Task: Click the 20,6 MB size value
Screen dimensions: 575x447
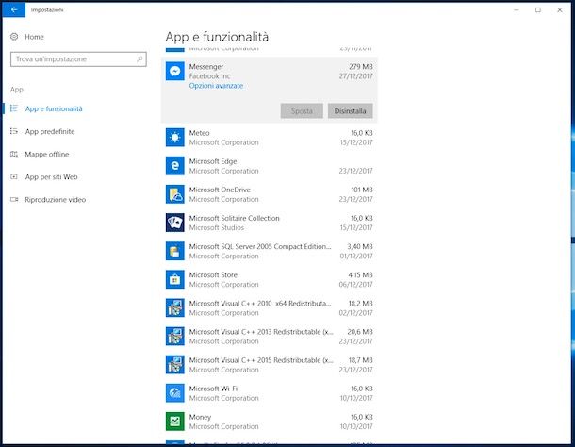Action: (360, 332)
